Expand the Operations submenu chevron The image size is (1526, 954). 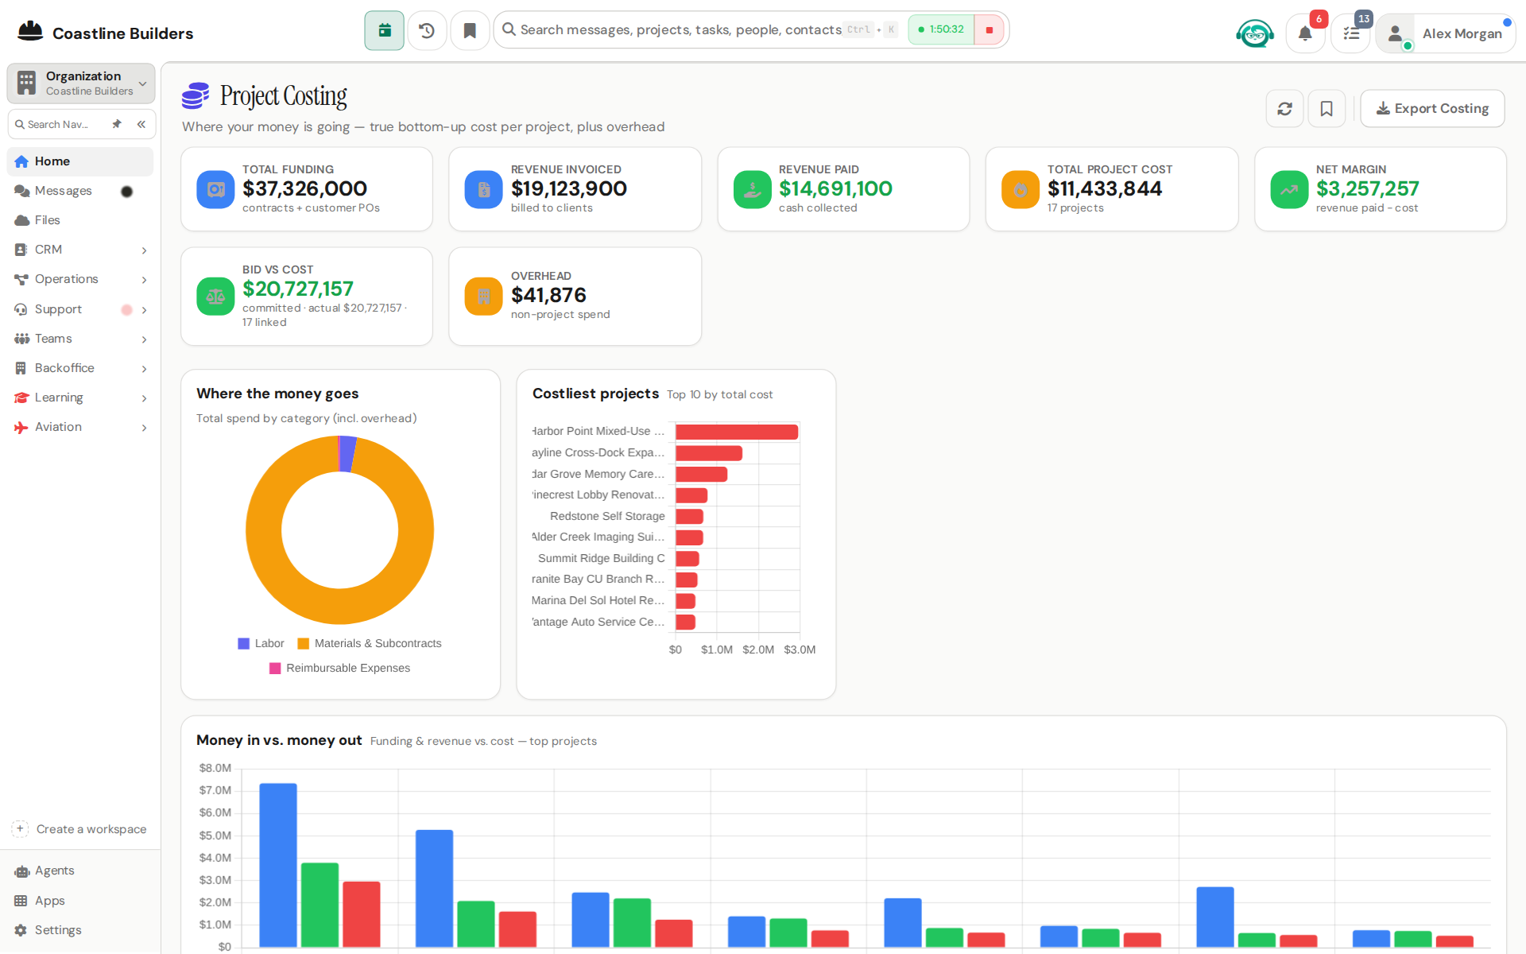pyautogui.click(x=144, y=280)
